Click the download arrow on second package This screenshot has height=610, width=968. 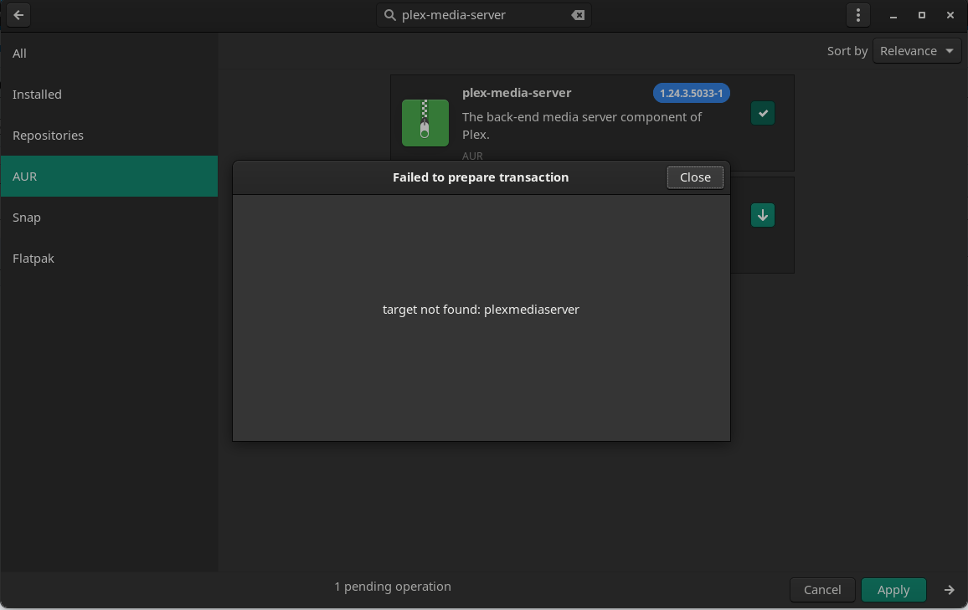763,215
